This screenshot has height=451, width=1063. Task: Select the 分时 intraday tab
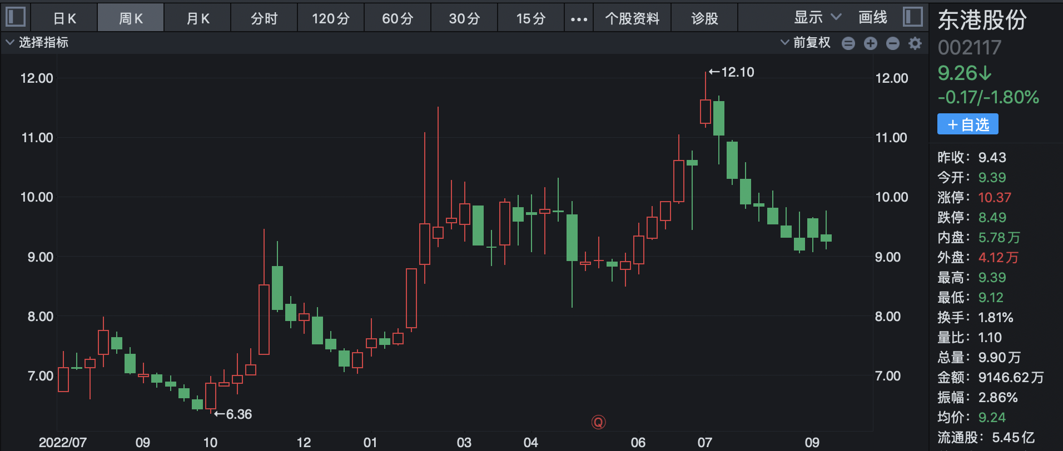pos(264,19)
